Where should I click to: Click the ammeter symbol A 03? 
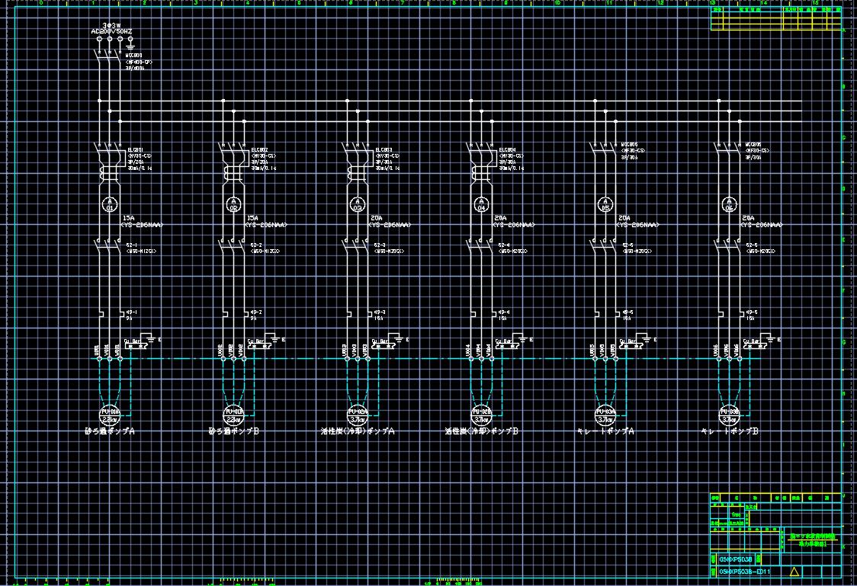[x=357, y=203]
